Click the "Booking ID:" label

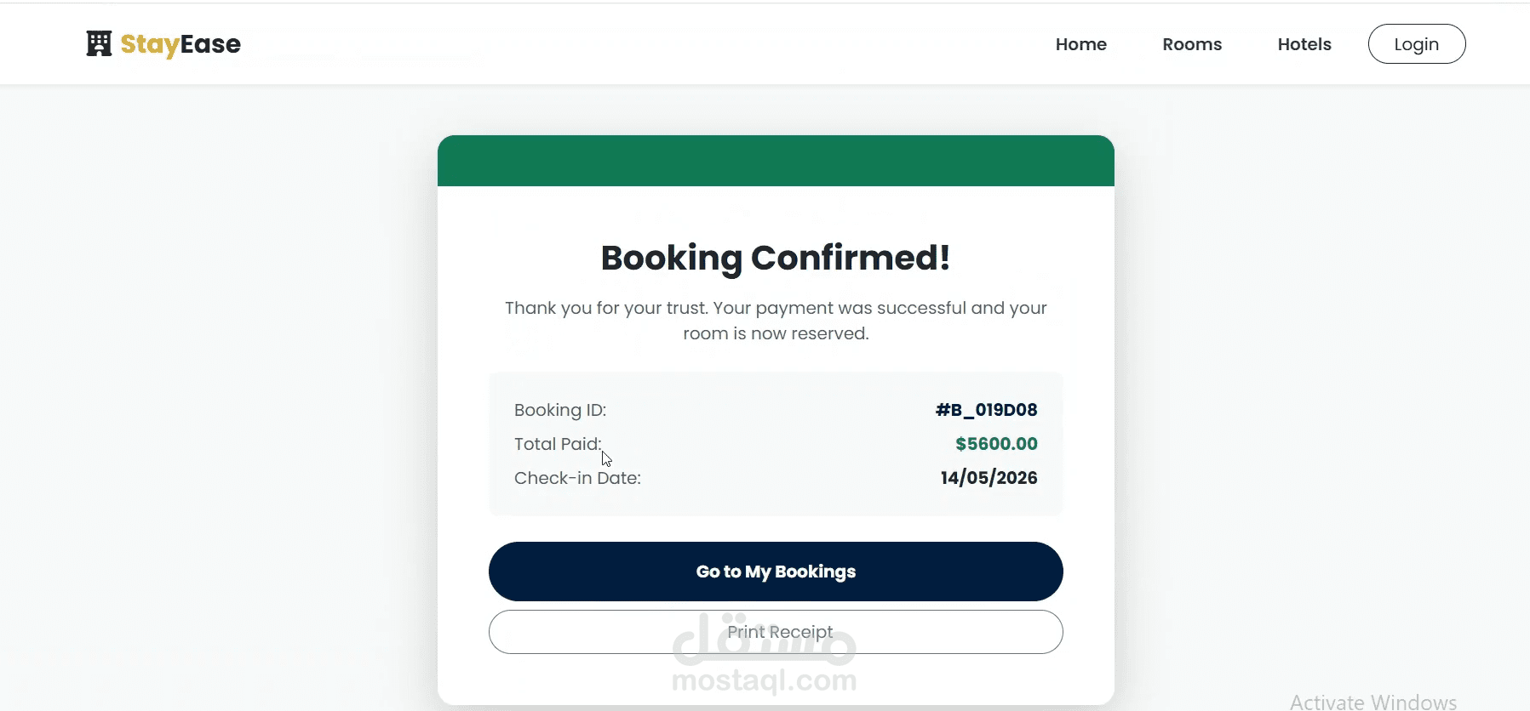(560, 410)
